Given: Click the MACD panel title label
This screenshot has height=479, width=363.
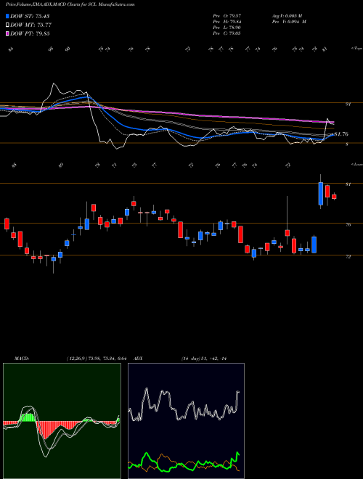Looking at the screenshot, I should [x=22, y=359].
